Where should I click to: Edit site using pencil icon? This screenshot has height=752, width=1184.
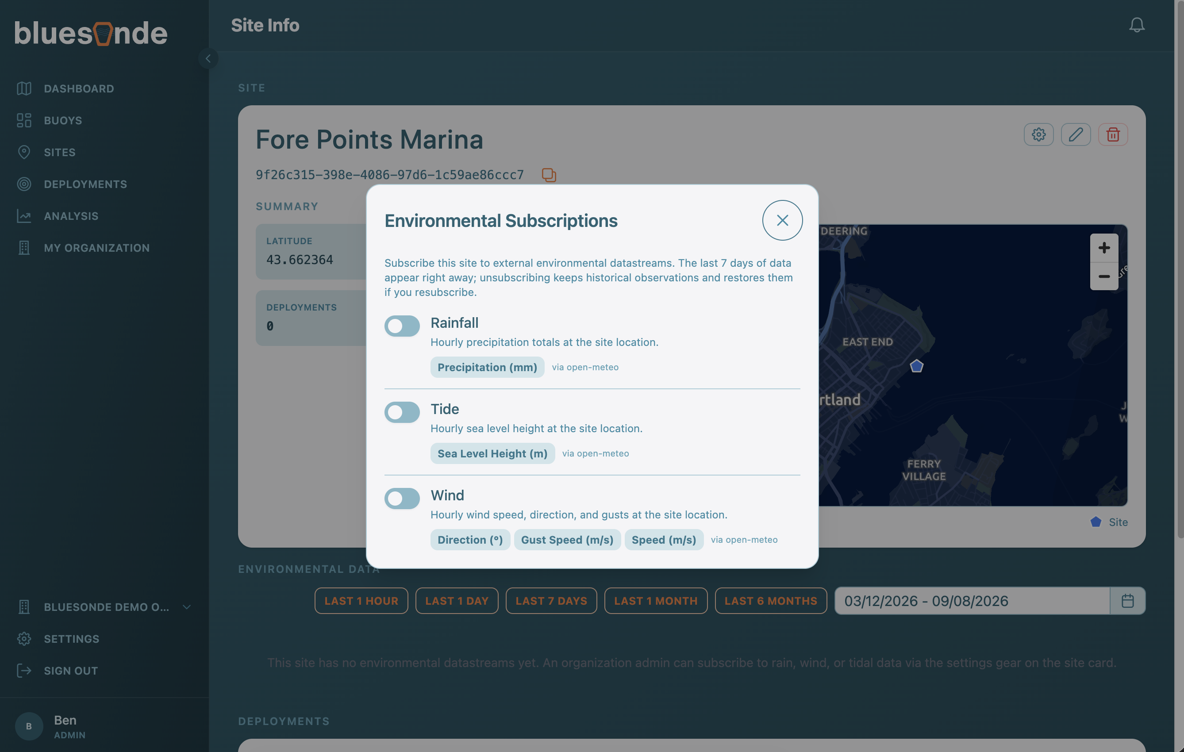pyautogui.click(x=1075, y=134)
